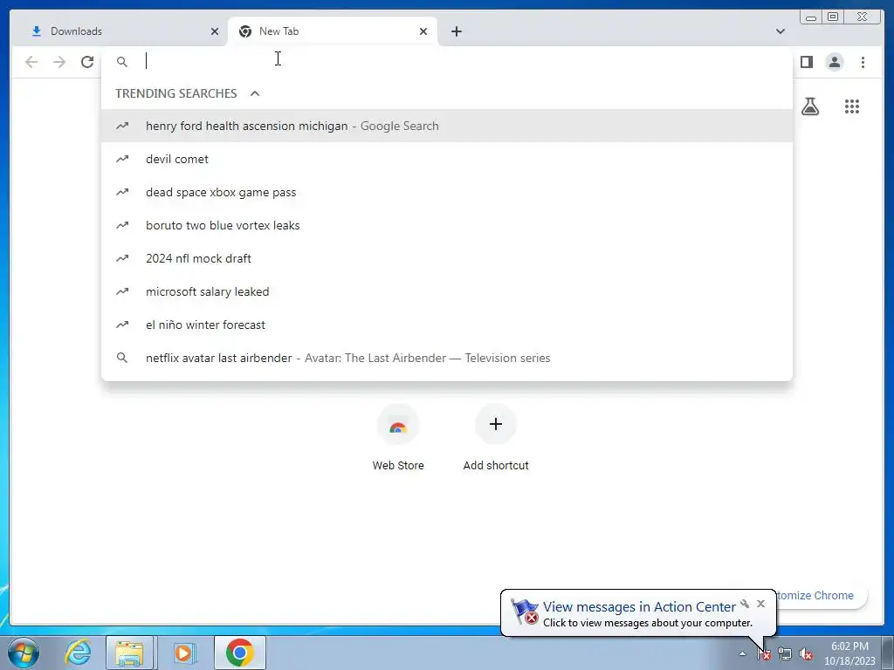Screen dimensions: 894x670
Task: Close the New Tab tab
Action: [x=423, y=31]
